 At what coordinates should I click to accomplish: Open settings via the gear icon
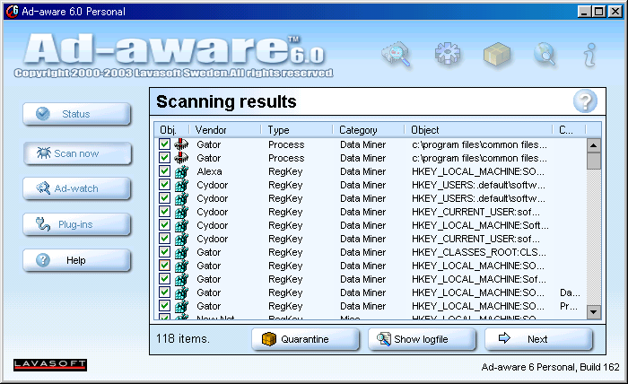[448, 54]
